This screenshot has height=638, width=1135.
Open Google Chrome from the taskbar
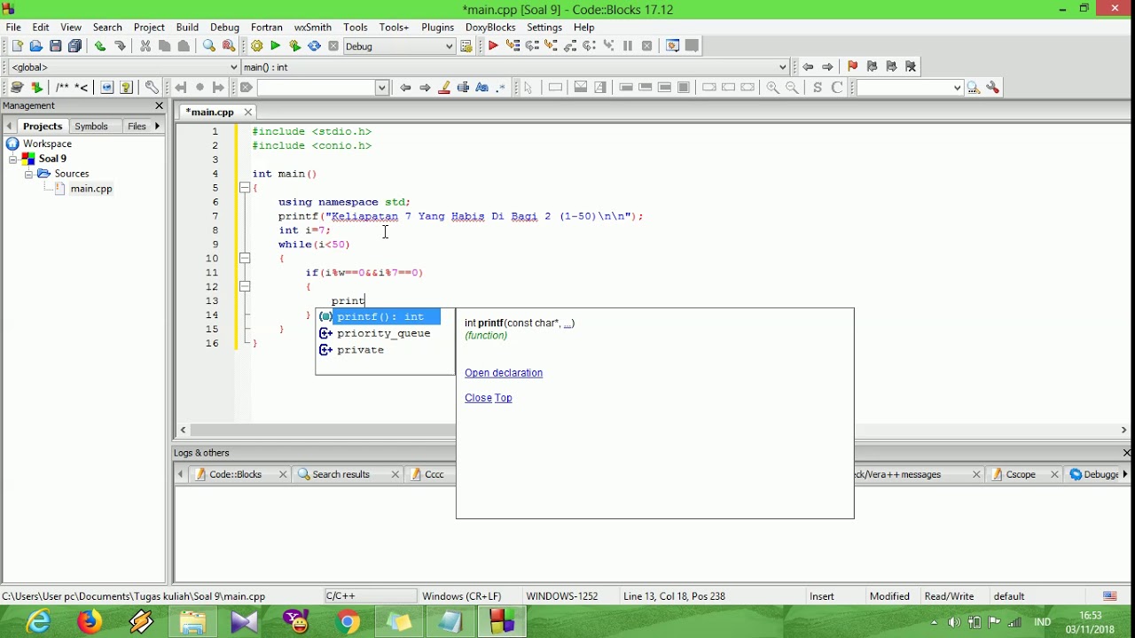click(x=348, y=622)
